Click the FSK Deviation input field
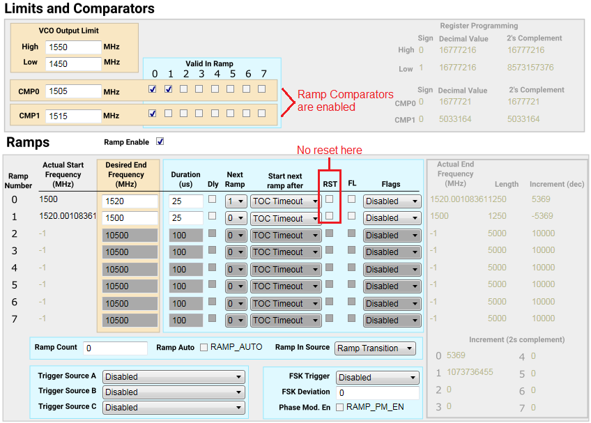 point(377,392)
